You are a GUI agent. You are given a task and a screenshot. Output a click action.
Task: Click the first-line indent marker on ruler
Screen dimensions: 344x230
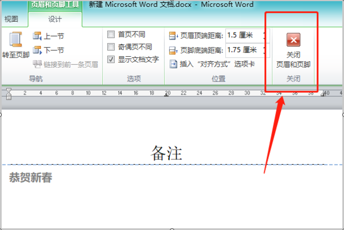point(9,91)
